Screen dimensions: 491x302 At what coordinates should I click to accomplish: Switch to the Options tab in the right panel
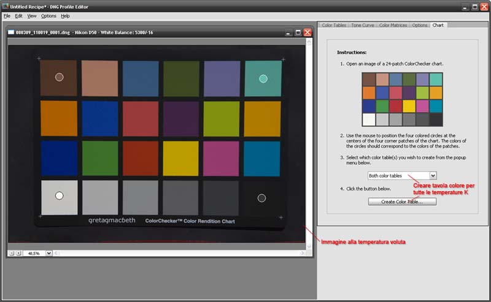[x=420, y=25]
